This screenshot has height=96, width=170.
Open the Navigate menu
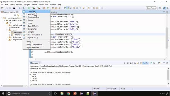tap(27, 5)
